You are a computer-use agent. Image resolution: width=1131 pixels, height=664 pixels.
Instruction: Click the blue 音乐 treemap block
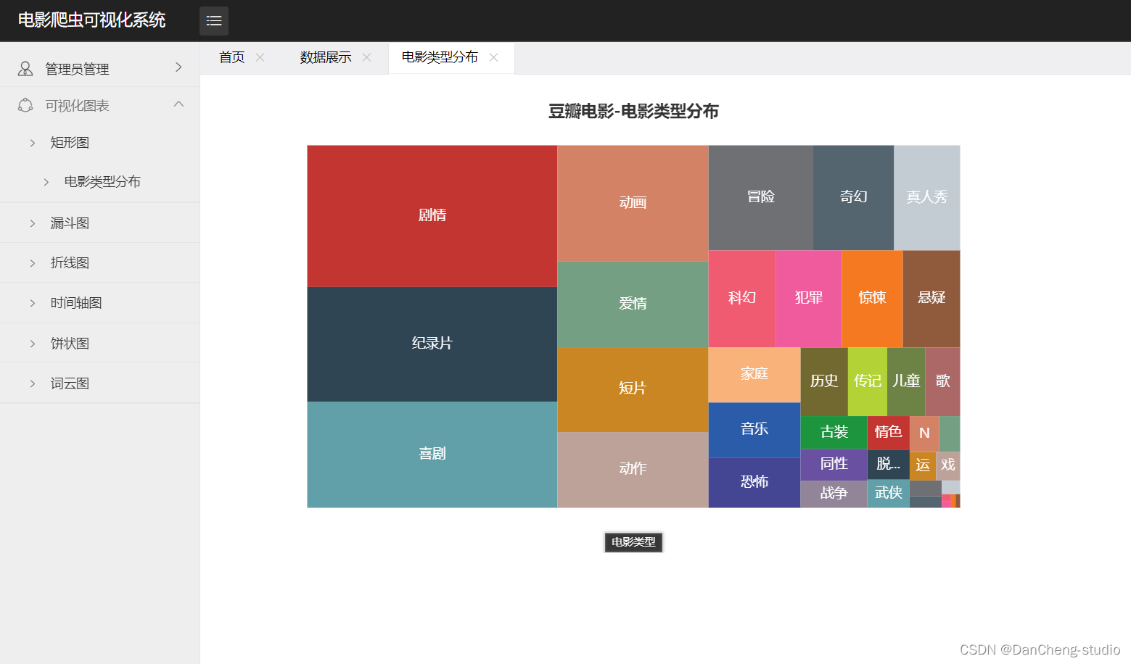pos(754,430)
